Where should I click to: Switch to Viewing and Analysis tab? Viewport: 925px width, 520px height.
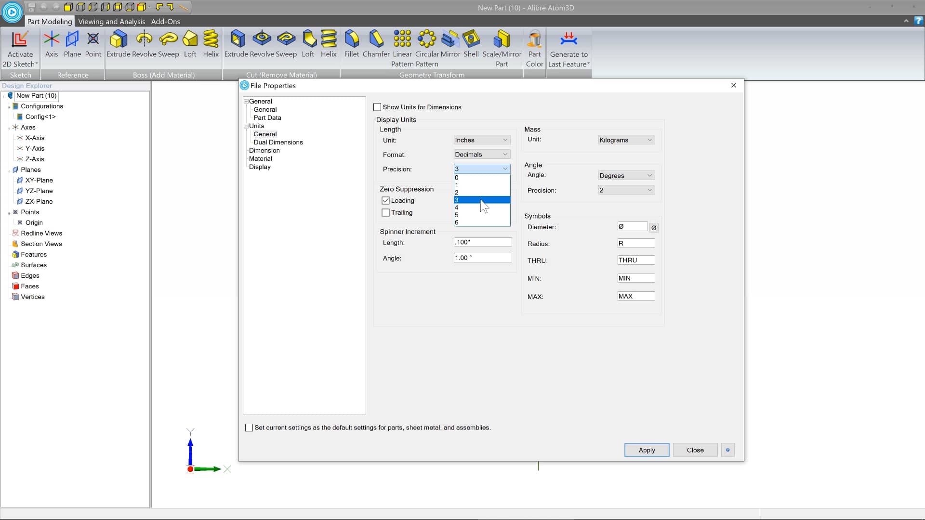(x=111, y=21)
